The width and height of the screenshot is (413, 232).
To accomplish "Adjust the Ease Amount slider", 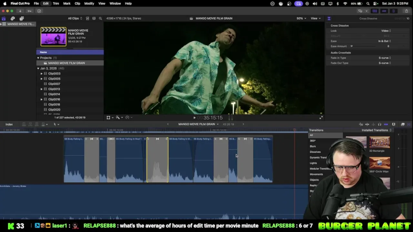I will pos(352,46).
